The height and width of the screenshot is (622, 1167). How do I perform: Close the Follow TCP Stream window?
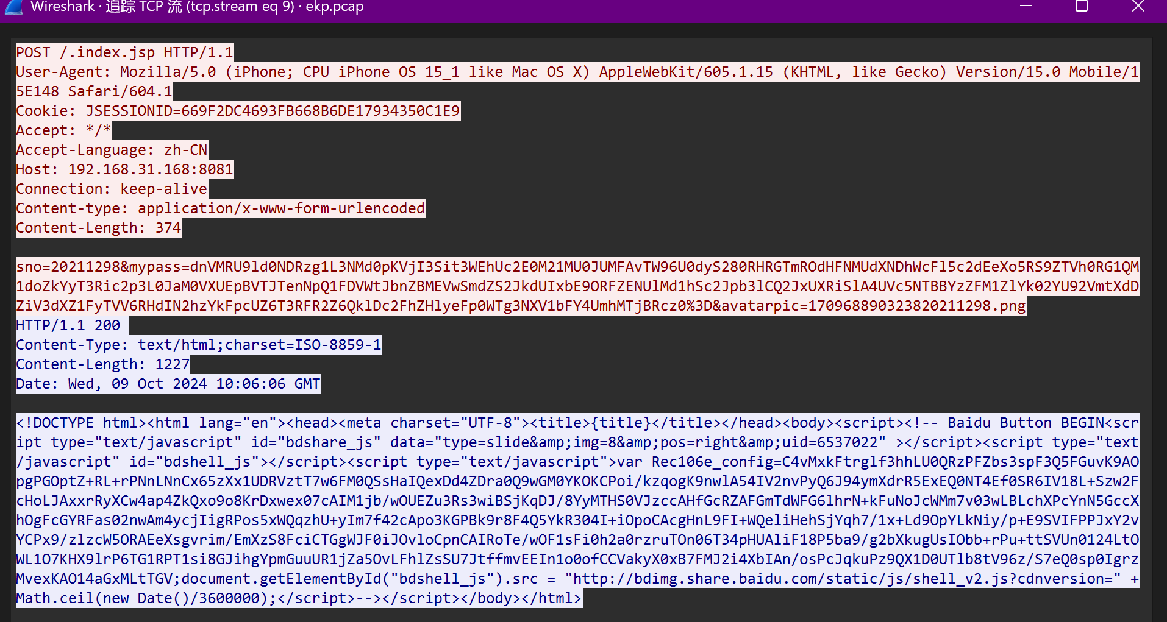point(1138,7)
